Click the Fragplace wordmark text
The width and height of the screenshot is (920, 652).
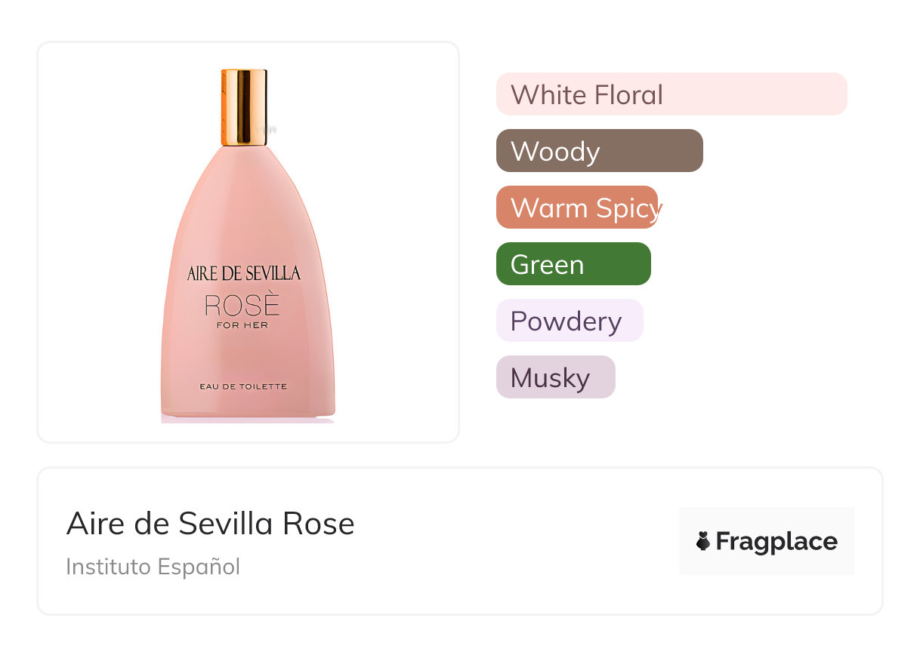(776, 541)
